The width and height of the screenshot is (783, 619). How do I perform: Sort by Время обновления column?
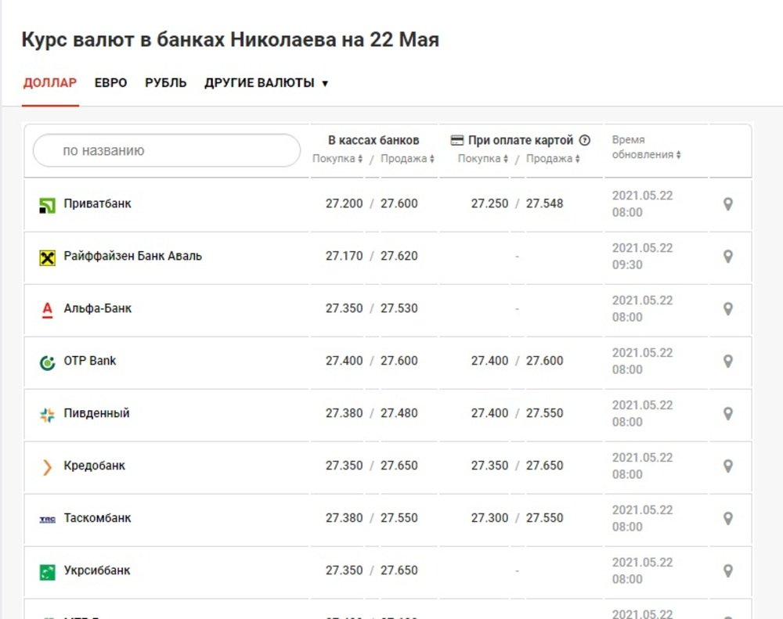click(646, 147)
